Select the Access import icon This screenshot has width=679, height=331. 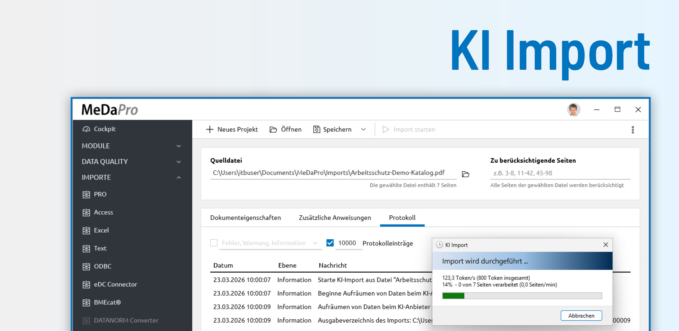(x=86, y=212)
